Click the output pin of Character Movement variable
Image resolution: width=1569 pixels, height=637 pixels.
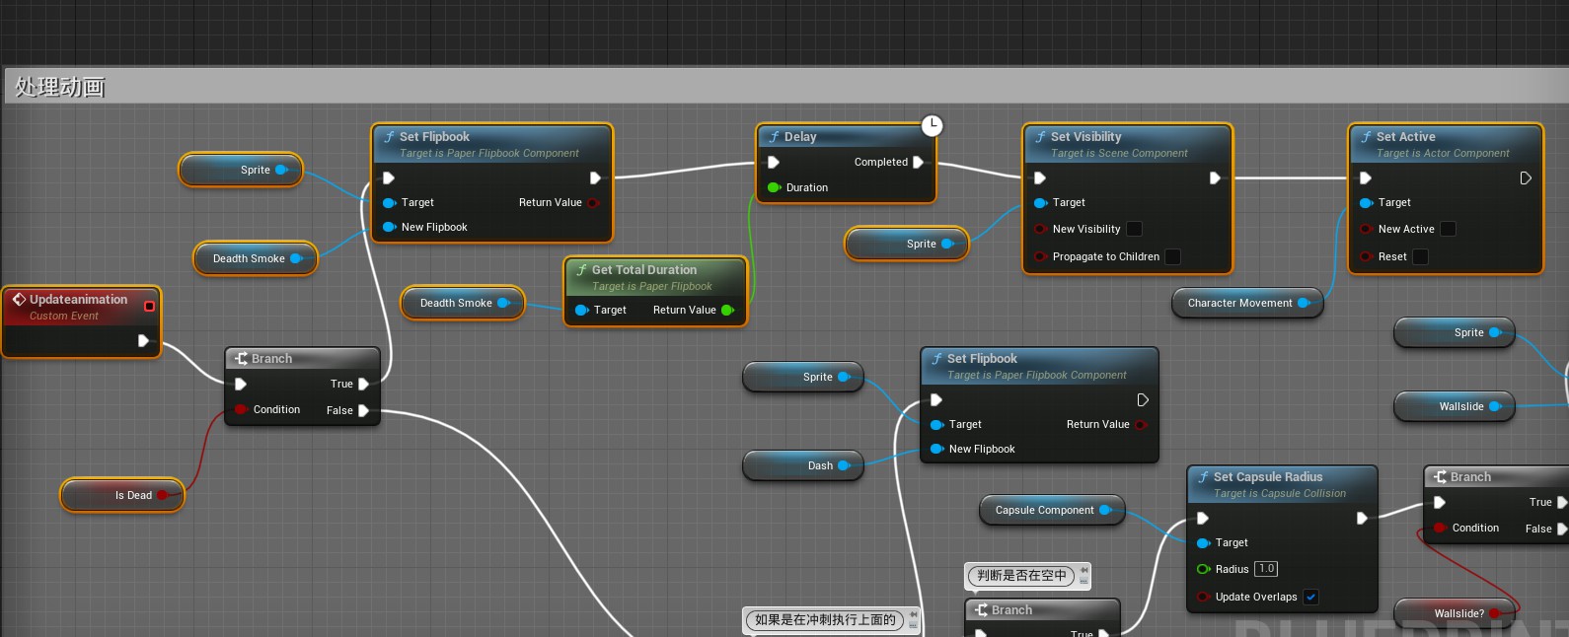point(1304,303)
